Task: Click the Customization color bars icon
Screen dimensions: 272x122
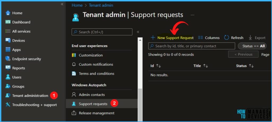Action: coord(74,55)
